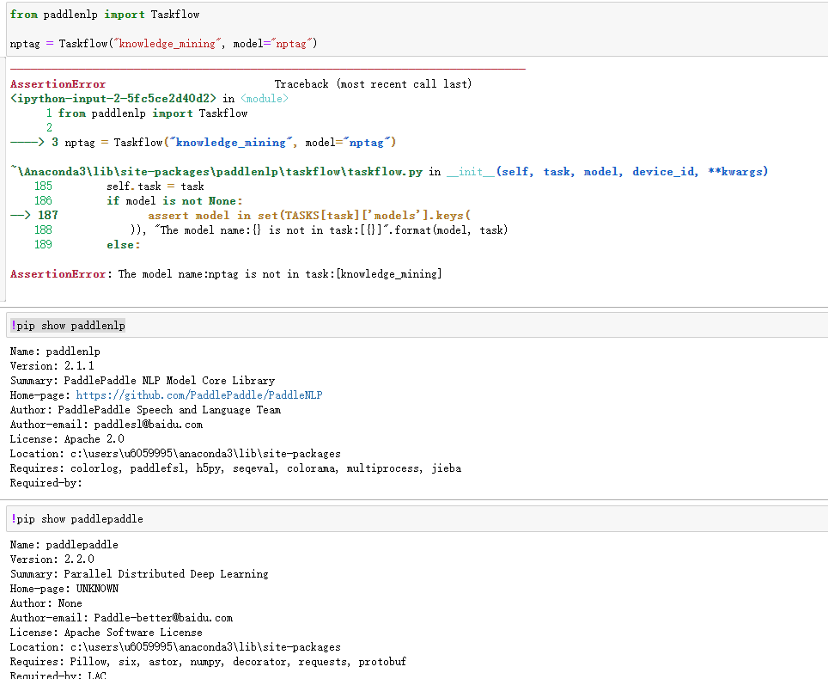Click the '!pip show paddlenlp' command cell
The image size is (828, 679).
[x=67, y=326]
